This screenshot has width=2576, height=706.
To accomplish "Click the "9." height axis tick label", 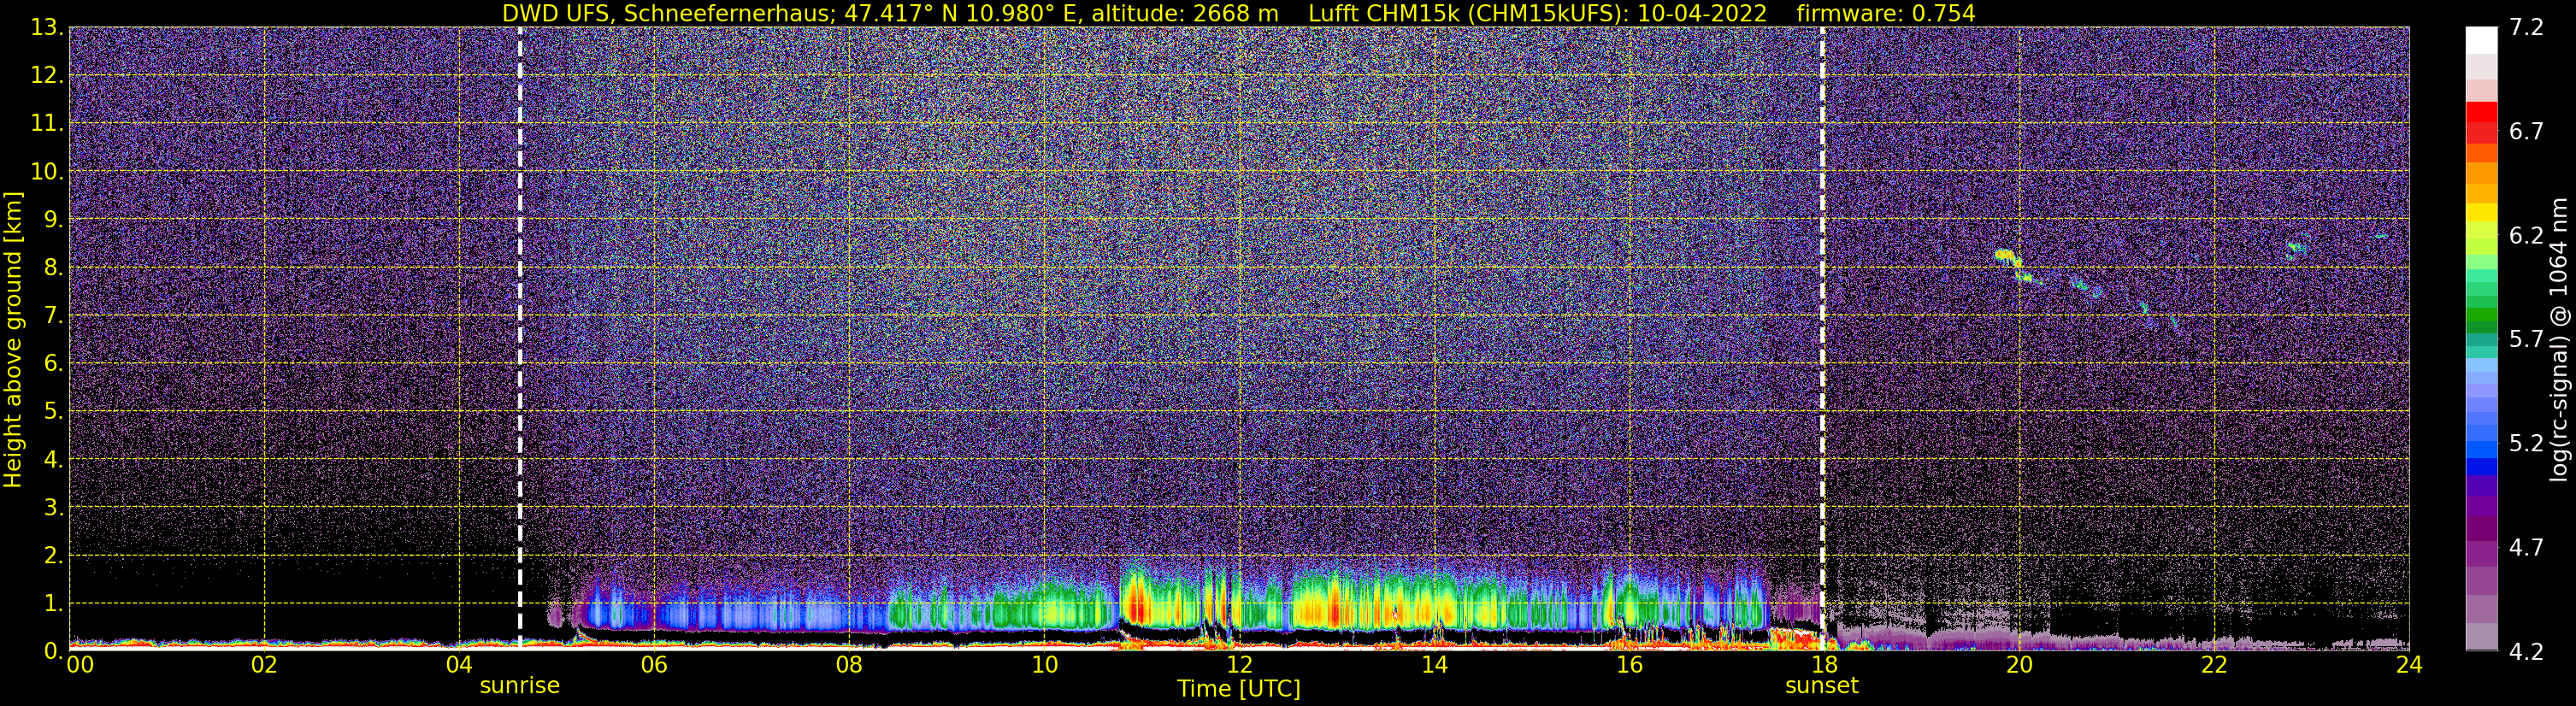I will point(52,219).
